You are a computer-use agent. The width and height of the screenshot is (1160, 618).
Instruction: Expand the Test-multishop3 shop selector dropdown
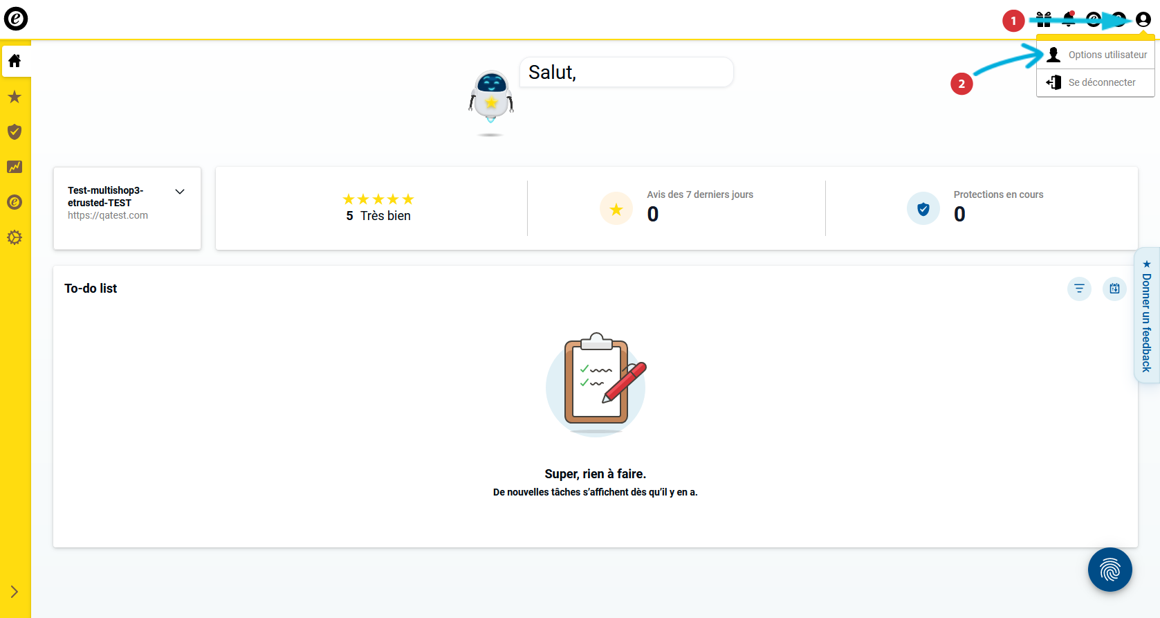pyautogui.click(x=180, y=192)
